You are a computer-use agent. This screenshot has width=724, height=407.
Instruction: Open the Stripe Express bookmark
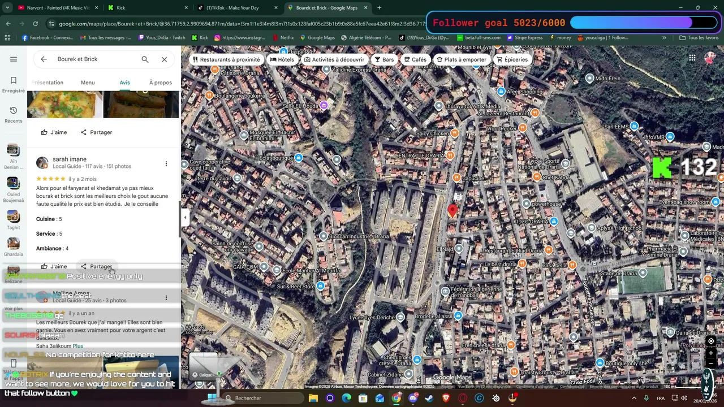click(524, 38)
